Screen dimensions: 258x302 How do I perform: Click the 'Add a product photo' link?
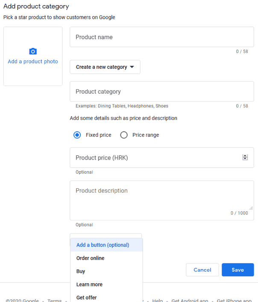(33, 62)
